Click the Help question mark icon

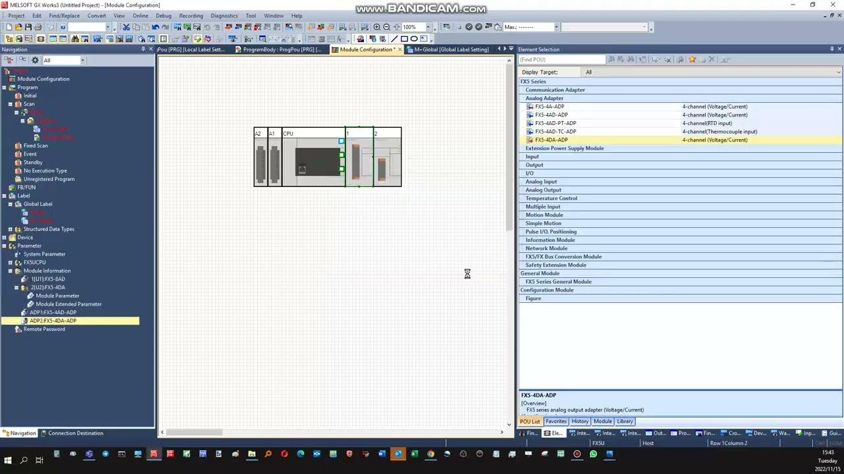(63, 27)
